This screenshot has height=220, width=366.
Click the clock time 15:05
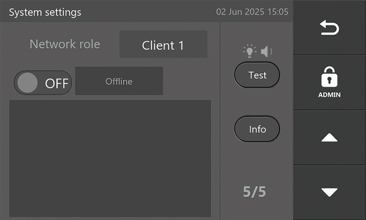click(278, 12)
